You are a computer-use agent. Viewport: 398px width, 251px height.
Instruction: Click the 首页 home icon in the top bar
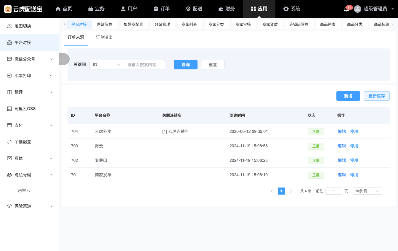tap(58, 9)
